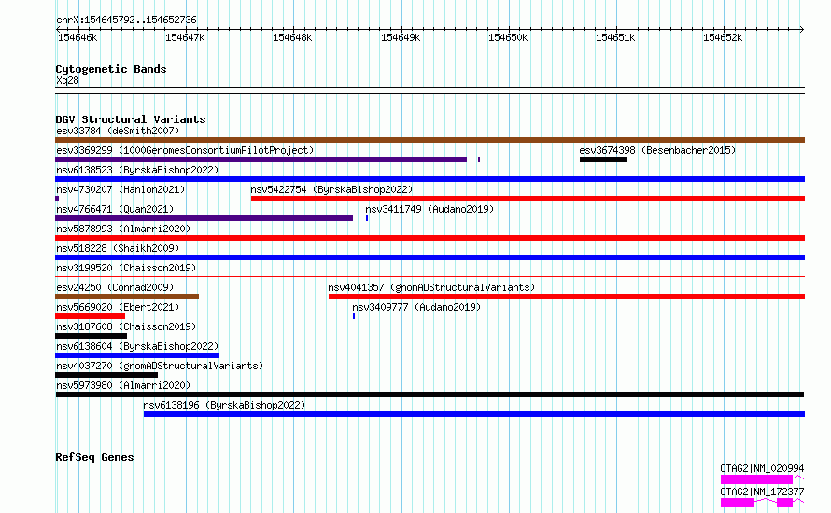Select the brown esv33784 variant bar

point(430,140)
